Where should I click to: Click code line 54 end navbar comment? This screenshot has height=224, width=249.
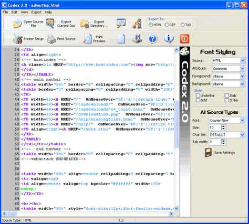(x=46, y=149)
